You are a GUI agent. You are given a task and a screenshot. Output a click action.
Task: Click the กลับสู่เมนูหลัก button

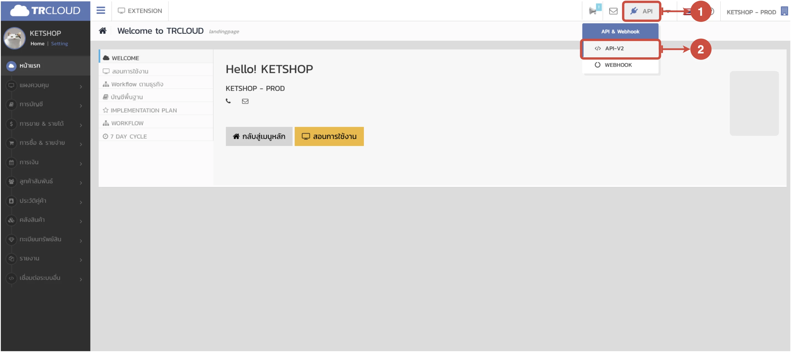pos(259,137)
